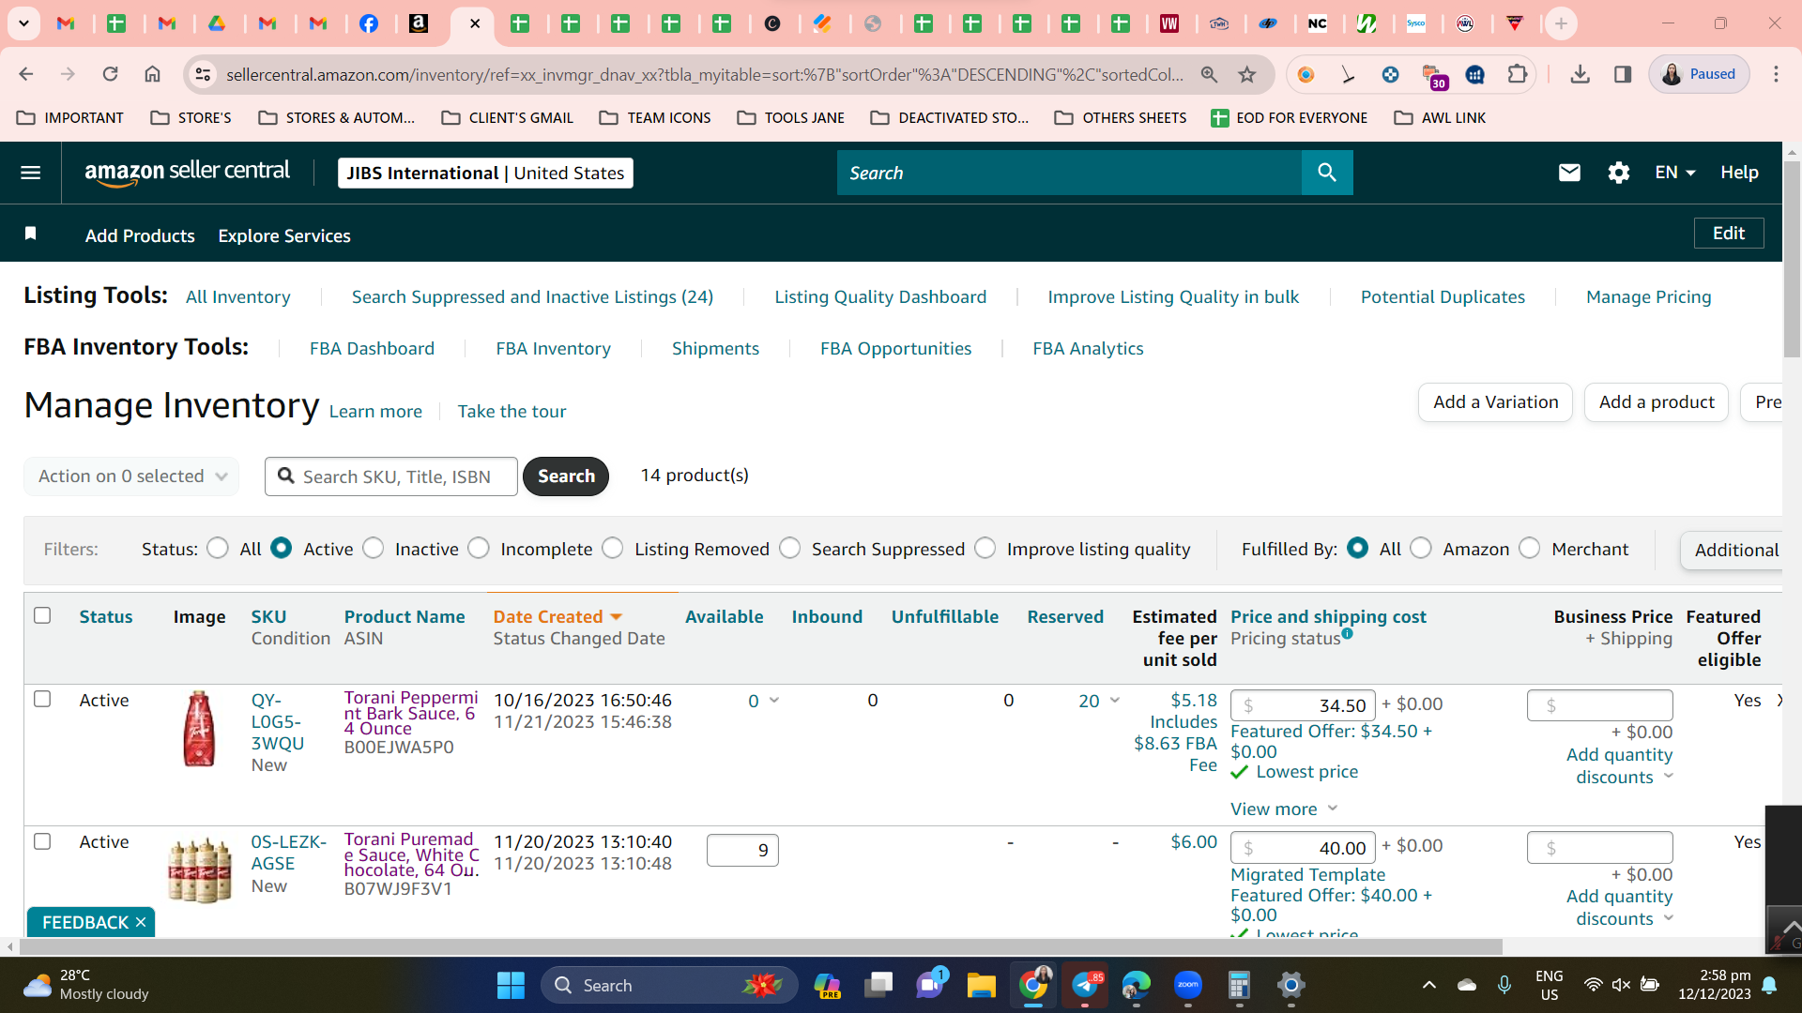Click the $34.50 price input field
This screenshot has width=1802, height=1013.
pos(1303,705)
